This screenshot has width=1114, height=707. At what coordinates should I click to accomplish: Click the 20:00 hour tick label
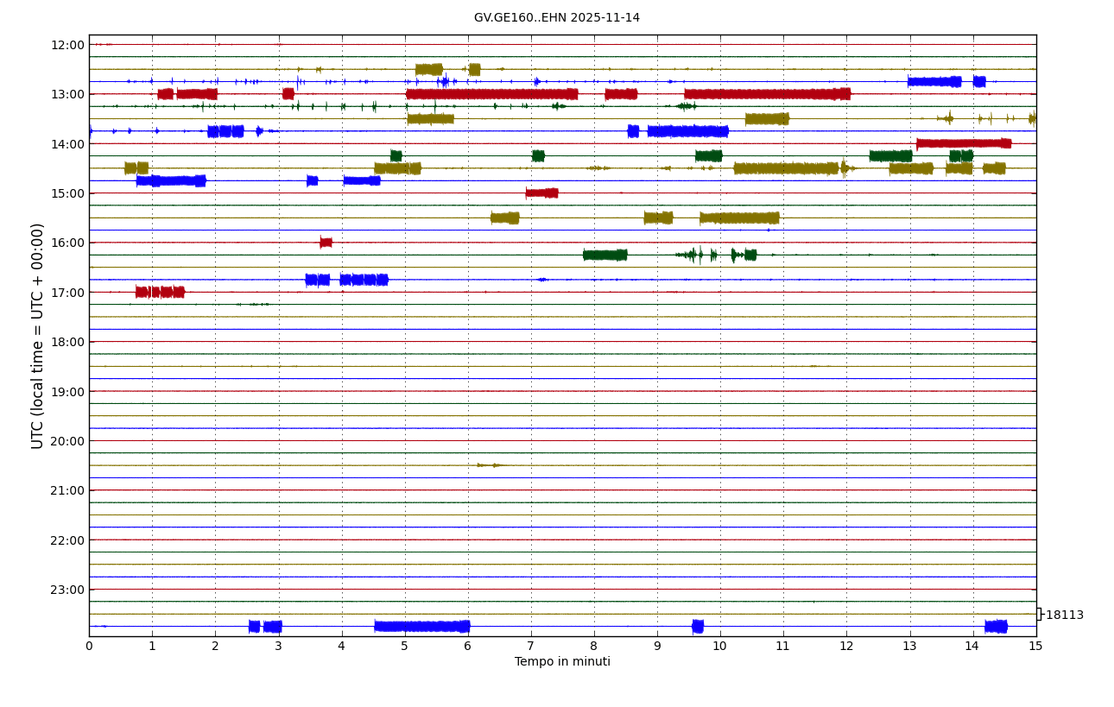(x=67, y=441)
